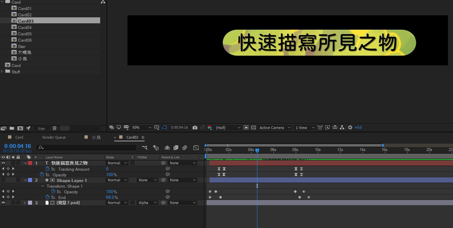Open the 50% magnification dropdown
Viewport: 453px width, 228px height.
click(x=142, y=128)
